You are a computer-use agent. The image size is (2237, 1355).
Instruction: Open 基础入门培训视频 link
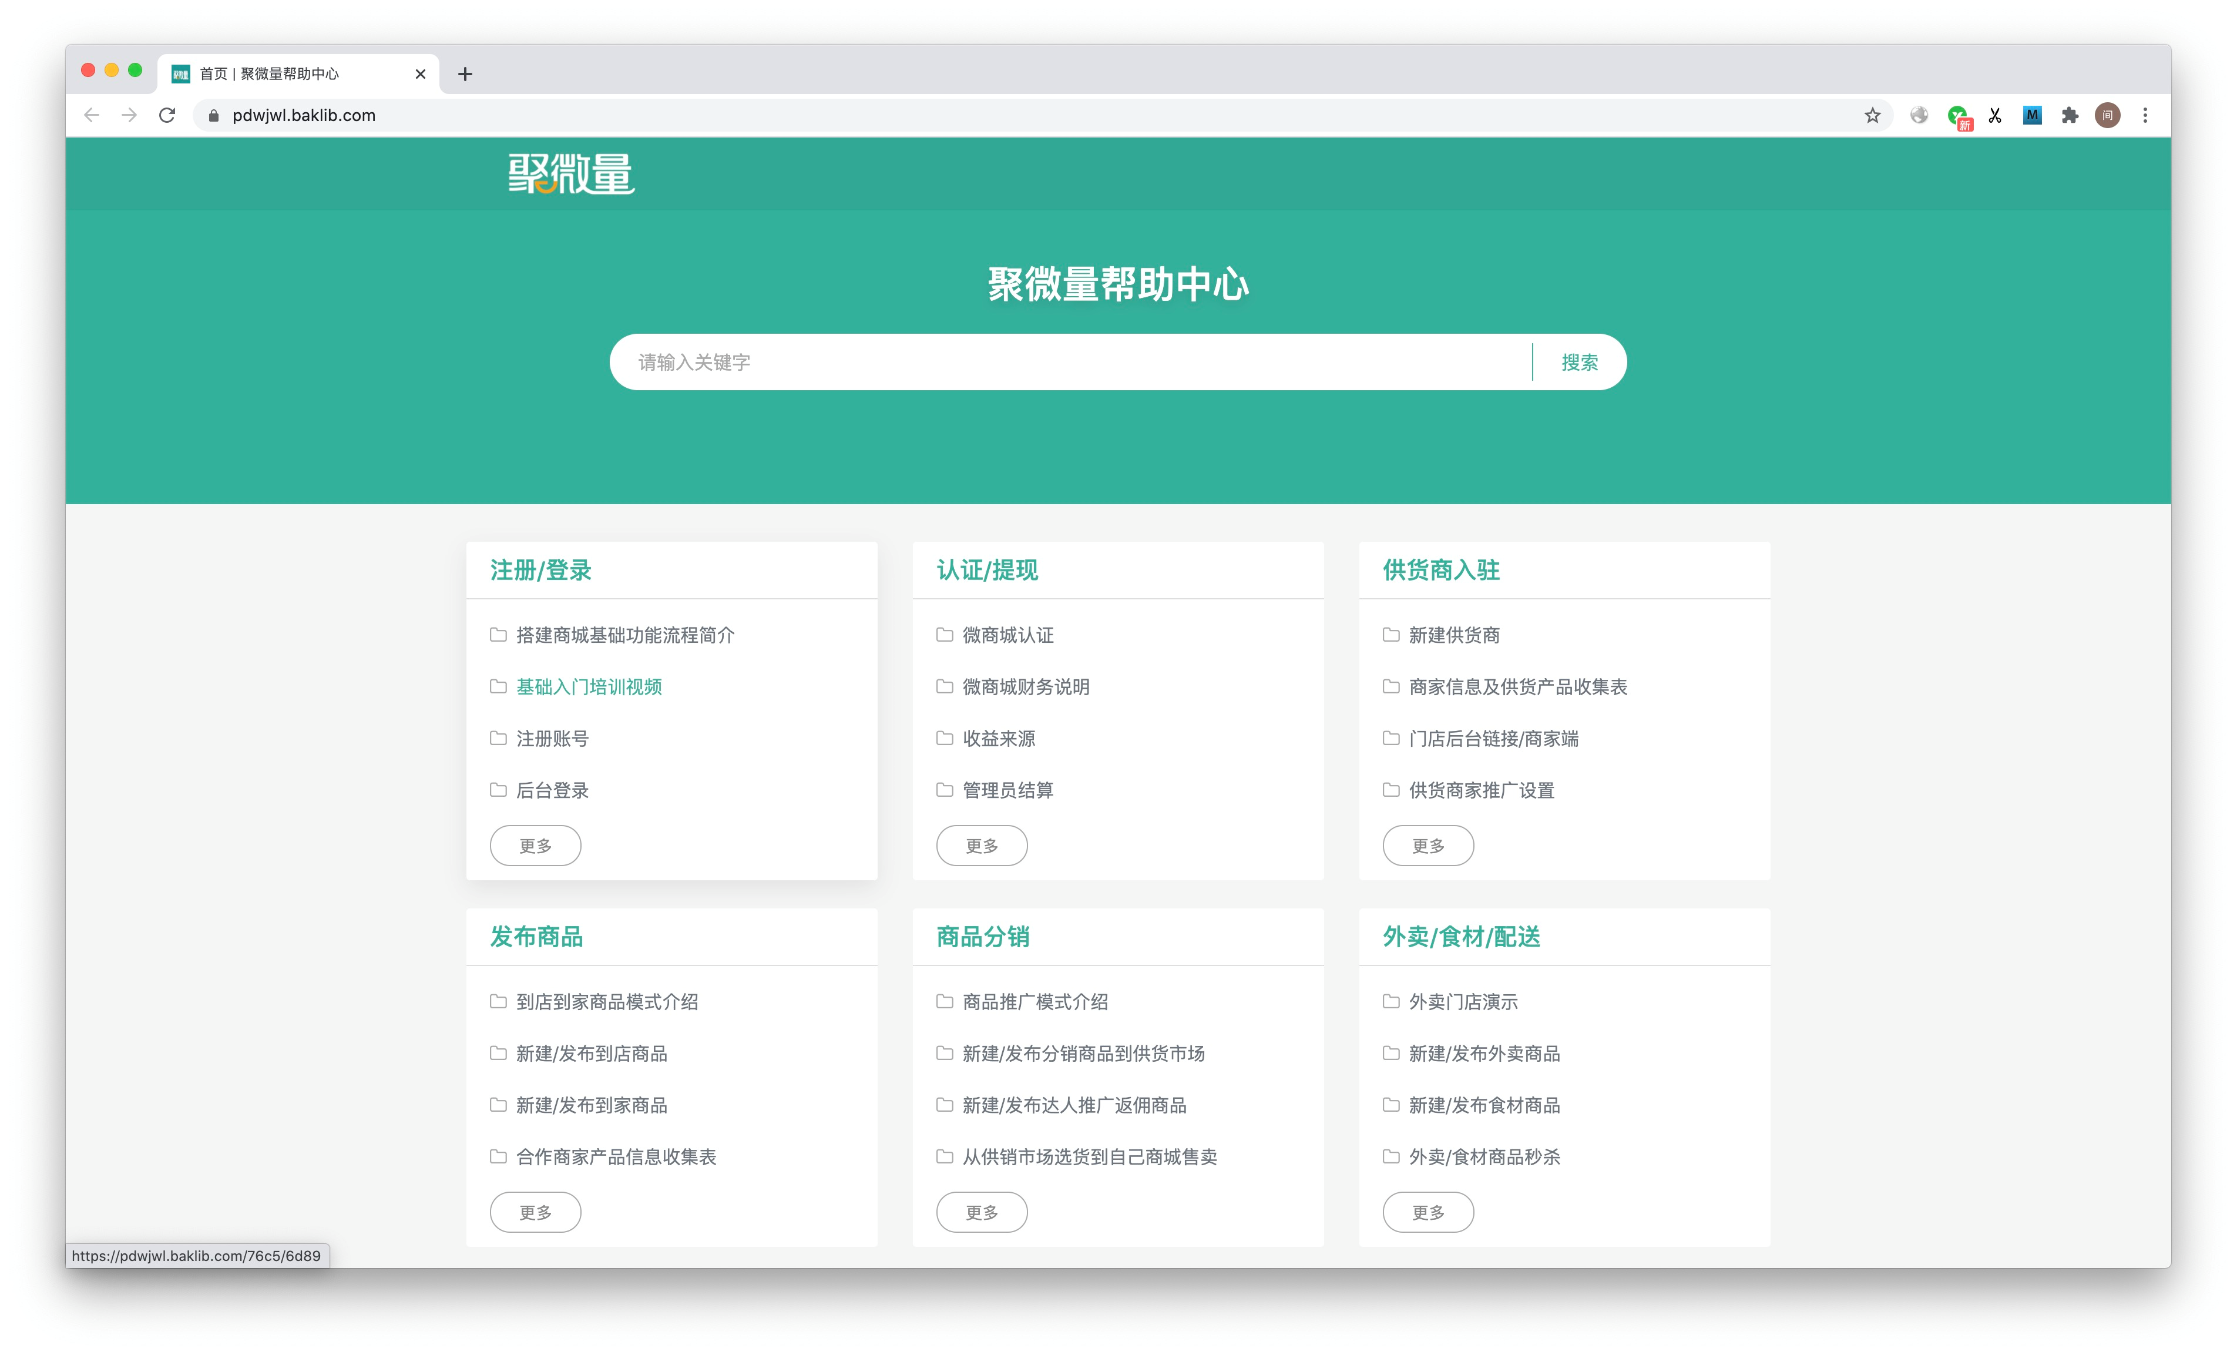(x=588, y=686)
